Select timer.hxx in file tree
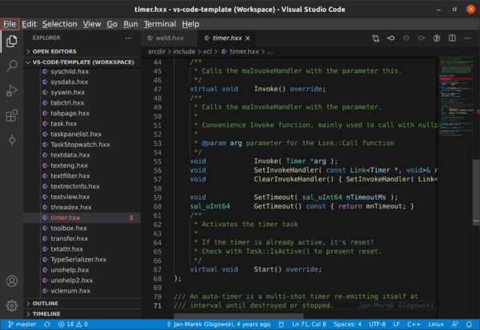The width and height of the screenshot is (480, 330). pyautogui.click(x=82, y=218)
